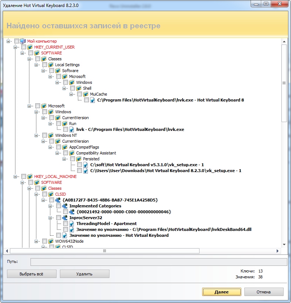Select the 'hvk - C:\Program Files\HotVirtualKeyboard\hvk.exe' row
This screenshot has width=291, height=303.
coord(130,129)
